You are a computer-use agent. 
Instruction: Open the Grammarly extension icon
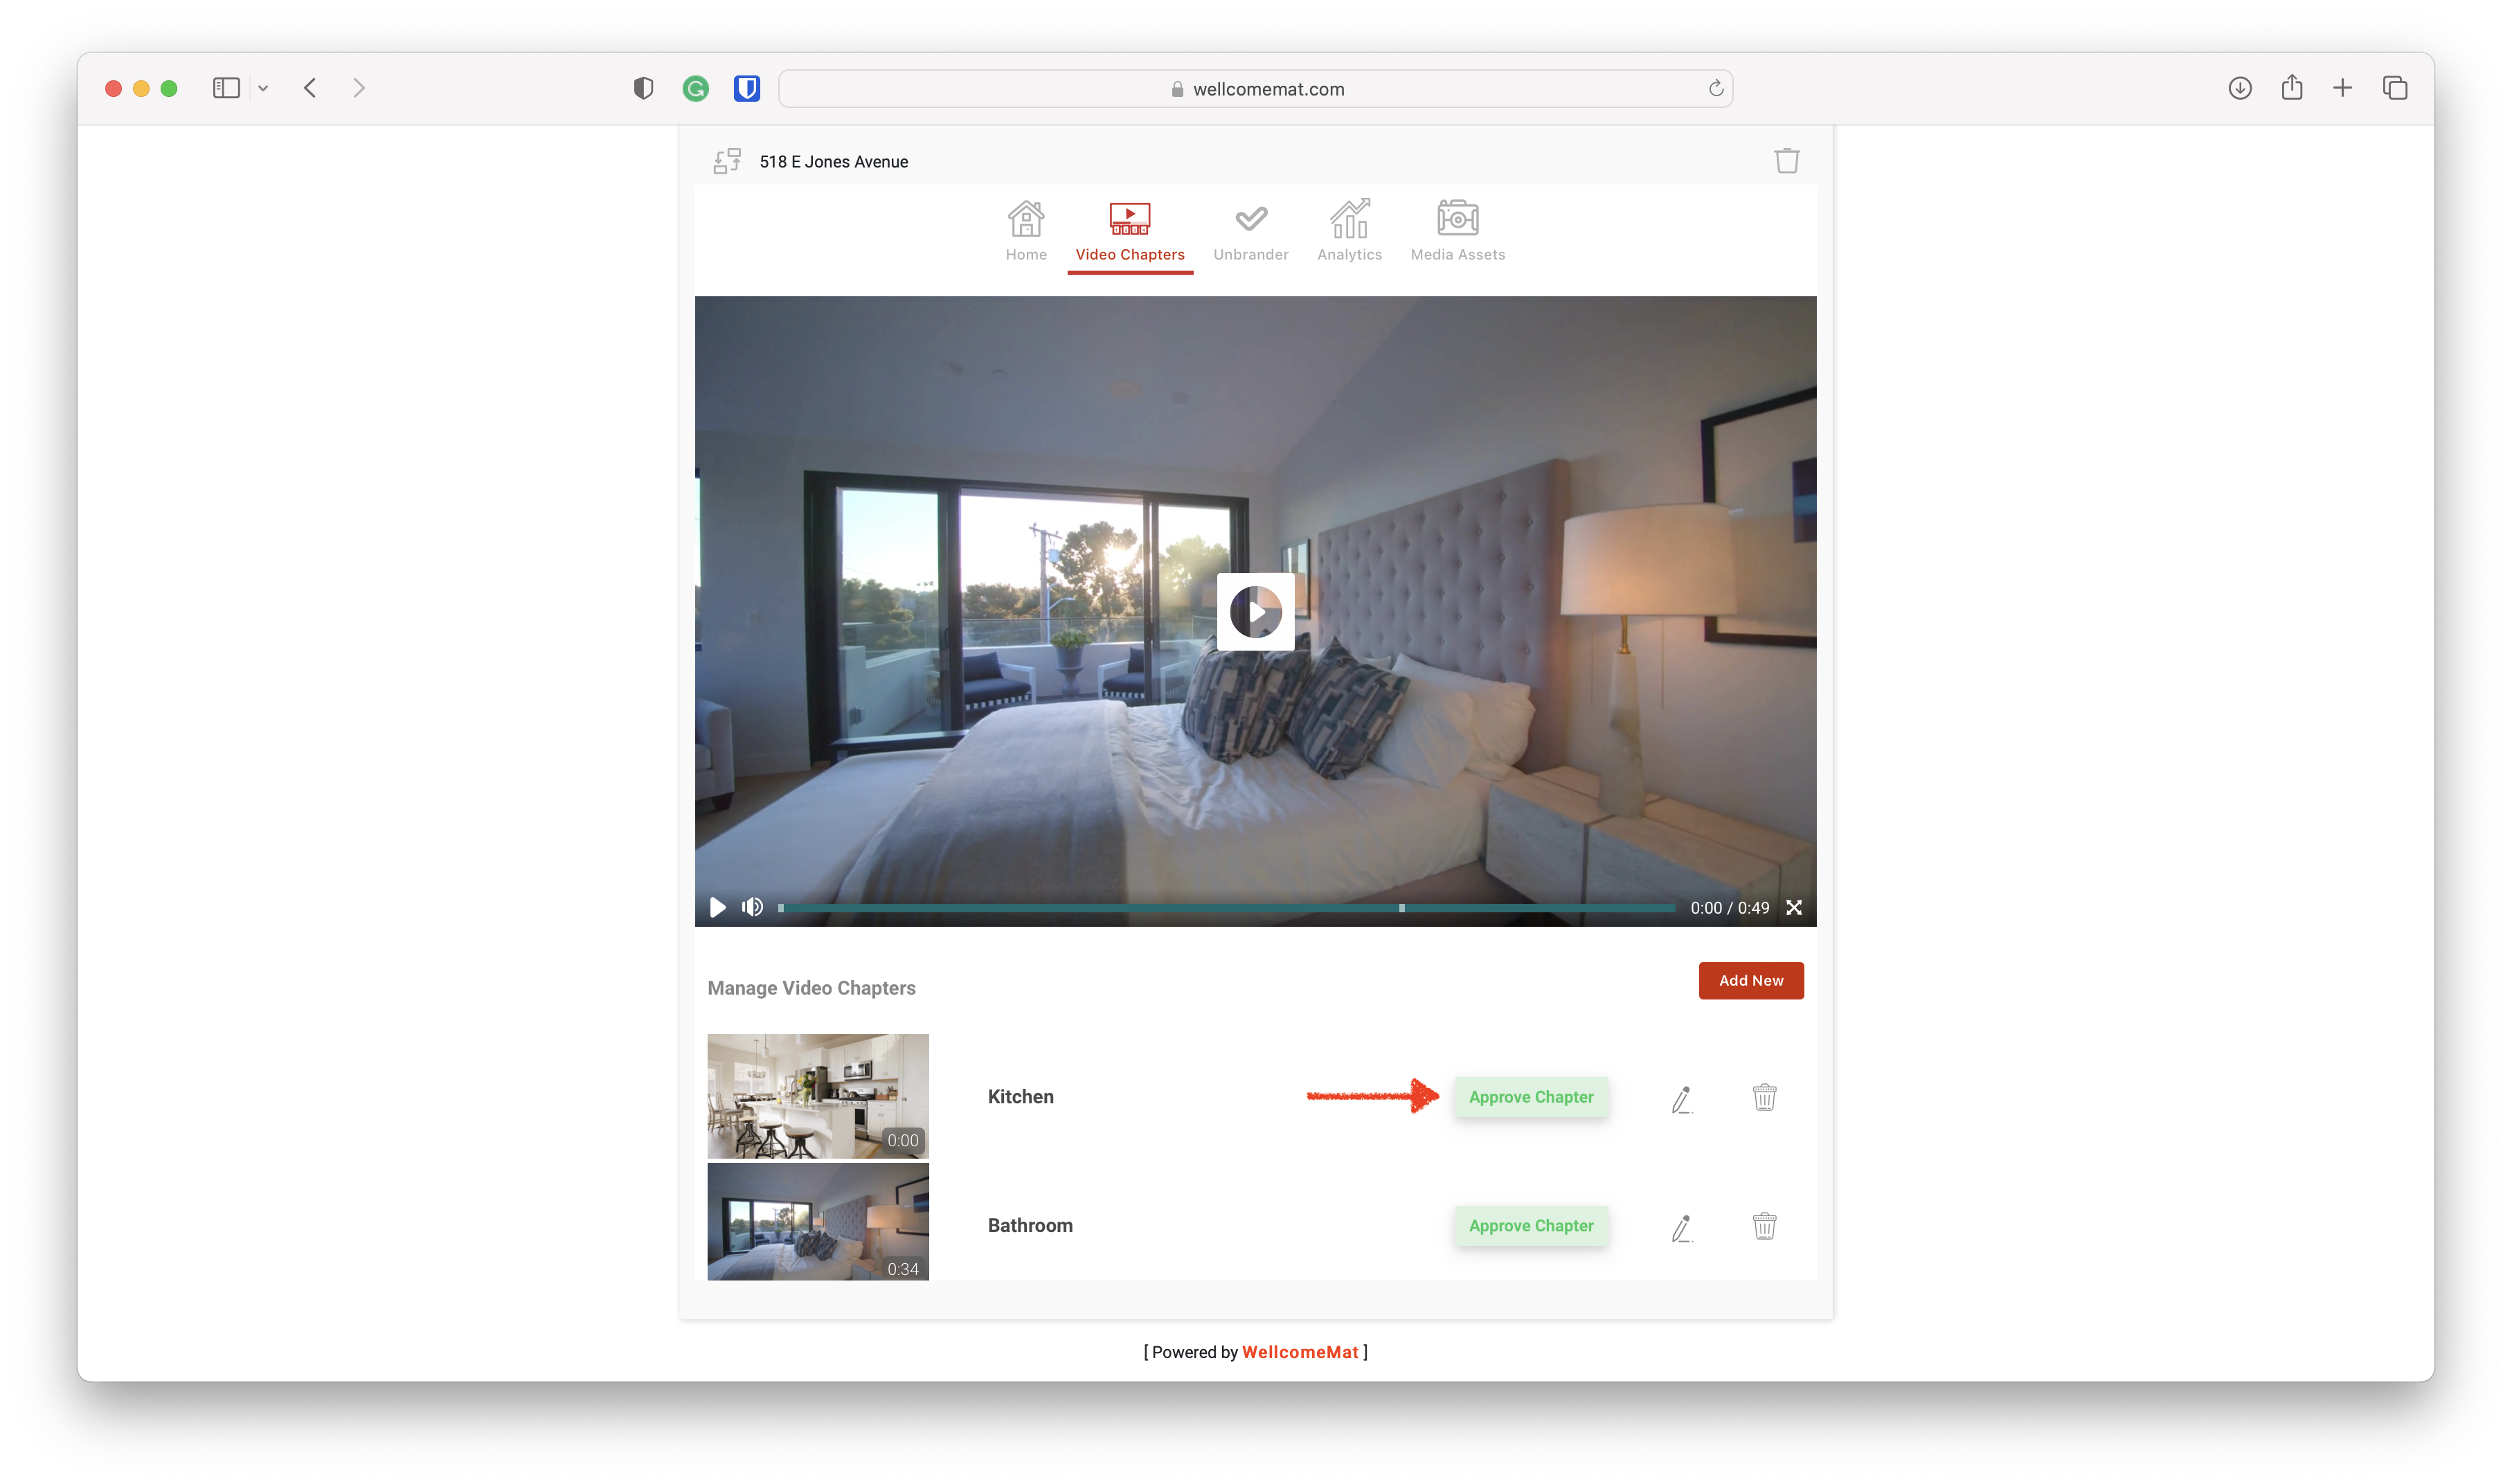coord(695,89)
